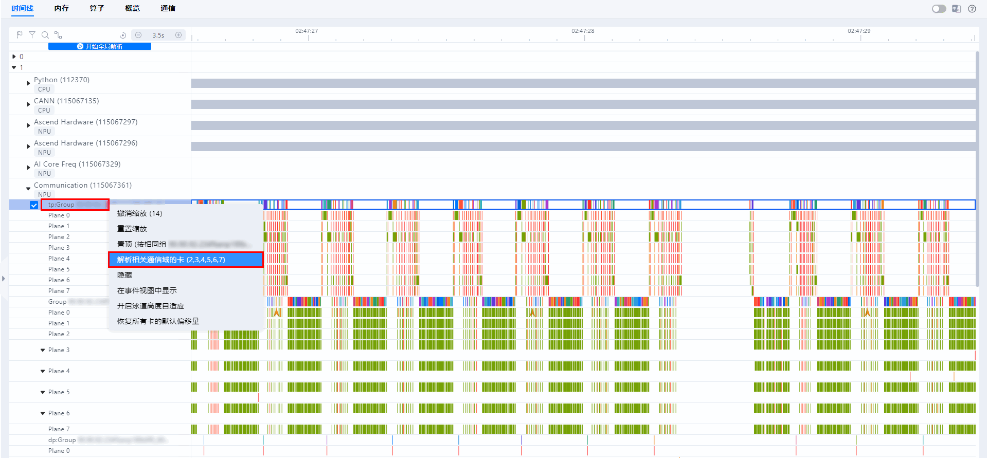Click the search magnifier icon
The height and width of the screenshot is (458, 987).
45,35
